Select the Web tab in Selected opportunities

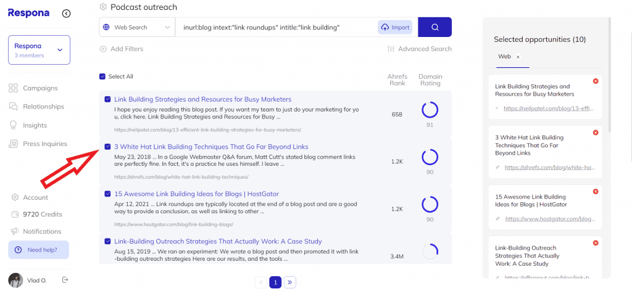[x=504, y=57]
